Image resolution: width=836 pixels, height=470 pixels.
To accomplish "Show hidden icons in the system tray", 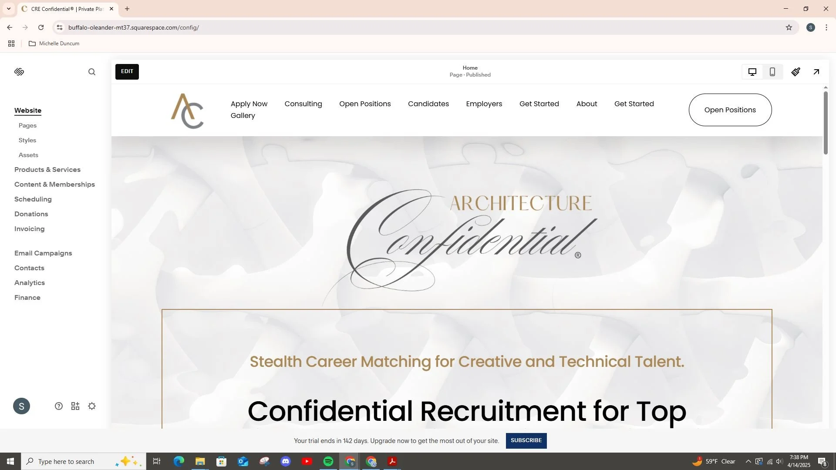I will pos(748,461).
